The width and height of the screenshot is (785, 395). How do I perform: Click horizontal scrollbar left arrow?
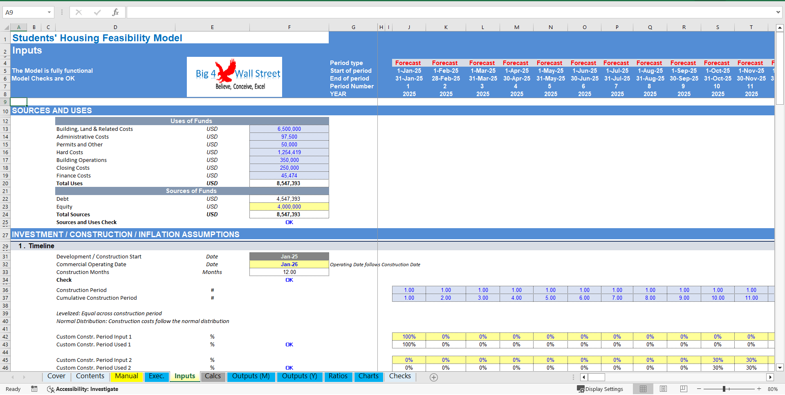584,377
